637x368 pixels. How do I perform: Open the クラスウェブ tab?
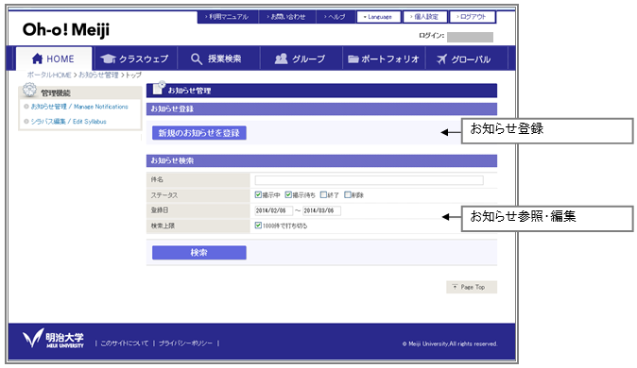pyautogui.click(x=135, y=59)
